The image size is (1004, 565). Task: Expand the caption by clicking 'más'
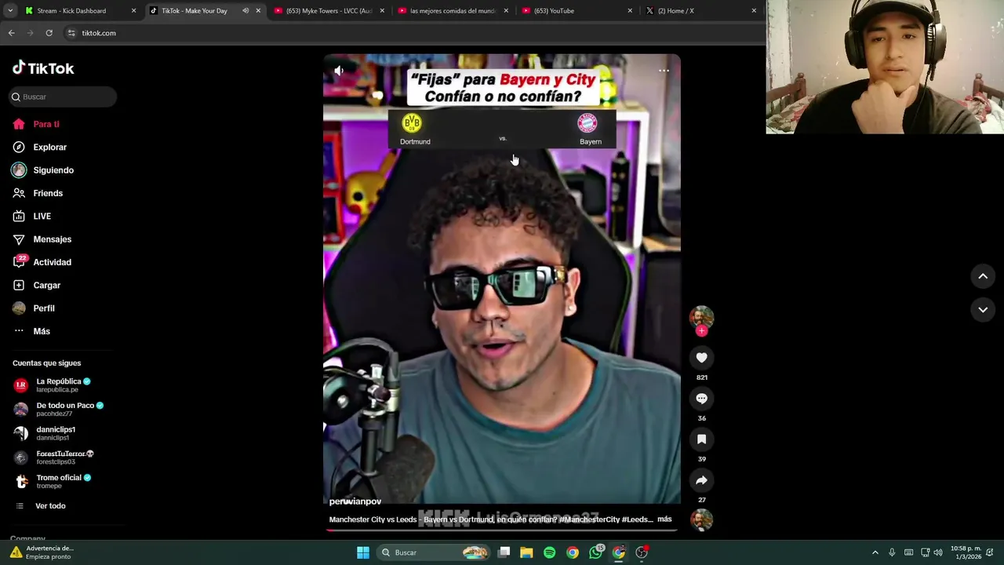pos(664,519)
